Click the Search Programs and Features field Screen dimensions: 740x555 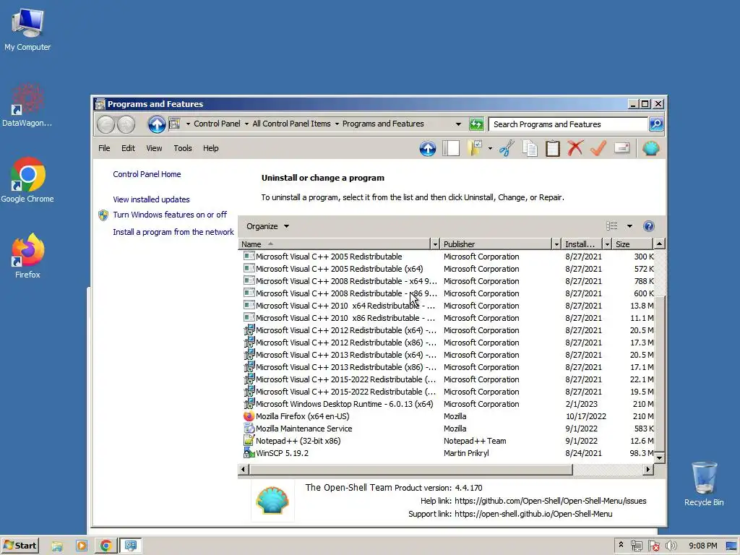(x=568, y=124)
